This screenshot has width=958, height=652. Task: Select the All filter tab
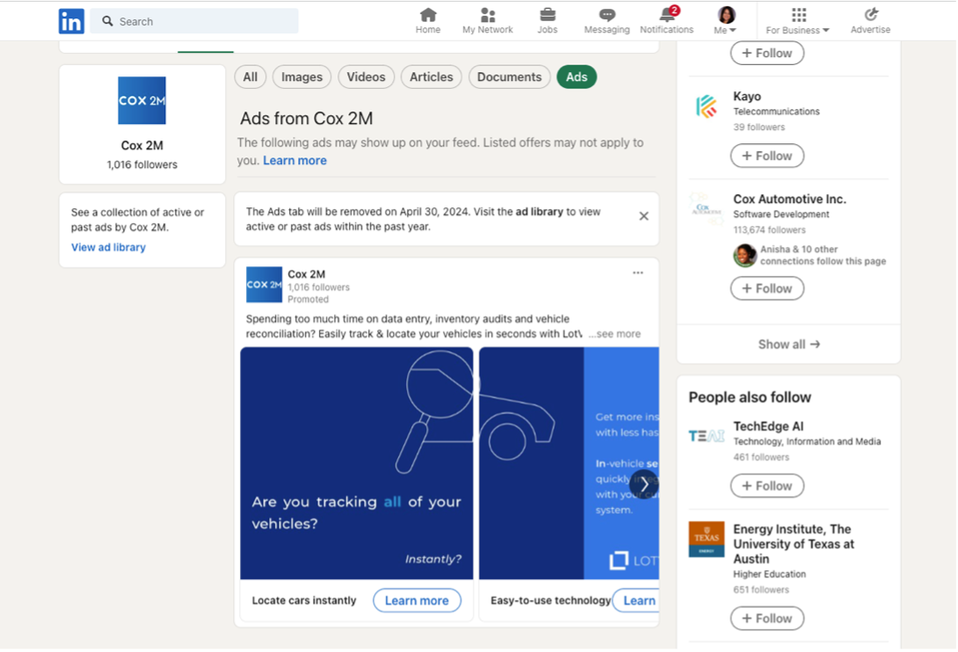[x=250, y=77]
